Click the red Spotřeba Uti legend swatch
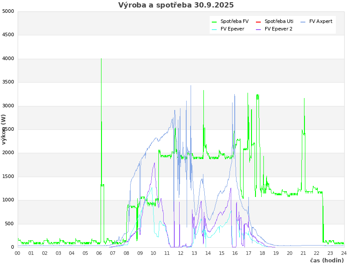 259,22
